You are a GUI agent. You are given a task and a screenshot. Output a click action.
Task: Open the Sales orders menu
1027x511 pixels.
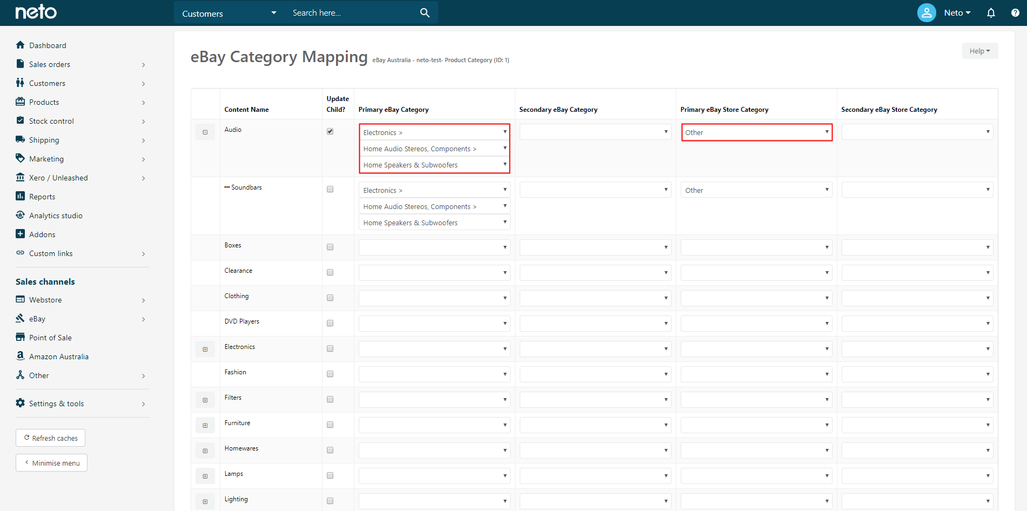(x=81, y=64)
